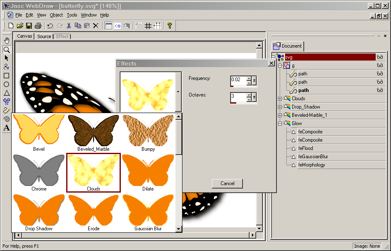The image size is (391, 251).
Task: Toggle visibility of svg root node
Action: click(x=379, y=57)
